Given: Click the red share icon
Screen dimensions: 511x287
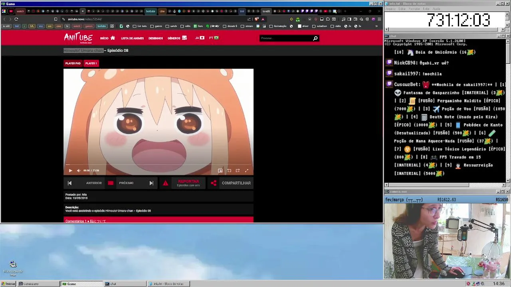Looking at the screenshot, I should coord(214,183).
